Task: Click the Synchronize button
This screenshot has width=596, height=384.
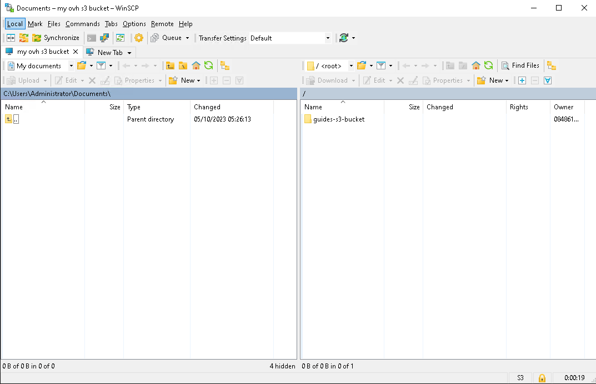Action: [56, 38]
